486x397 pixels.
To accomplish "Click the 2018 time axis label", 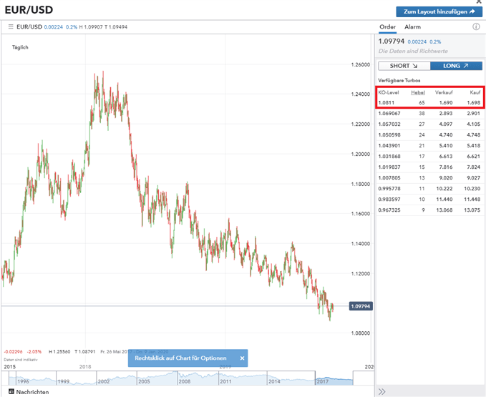I will [85, 367].
